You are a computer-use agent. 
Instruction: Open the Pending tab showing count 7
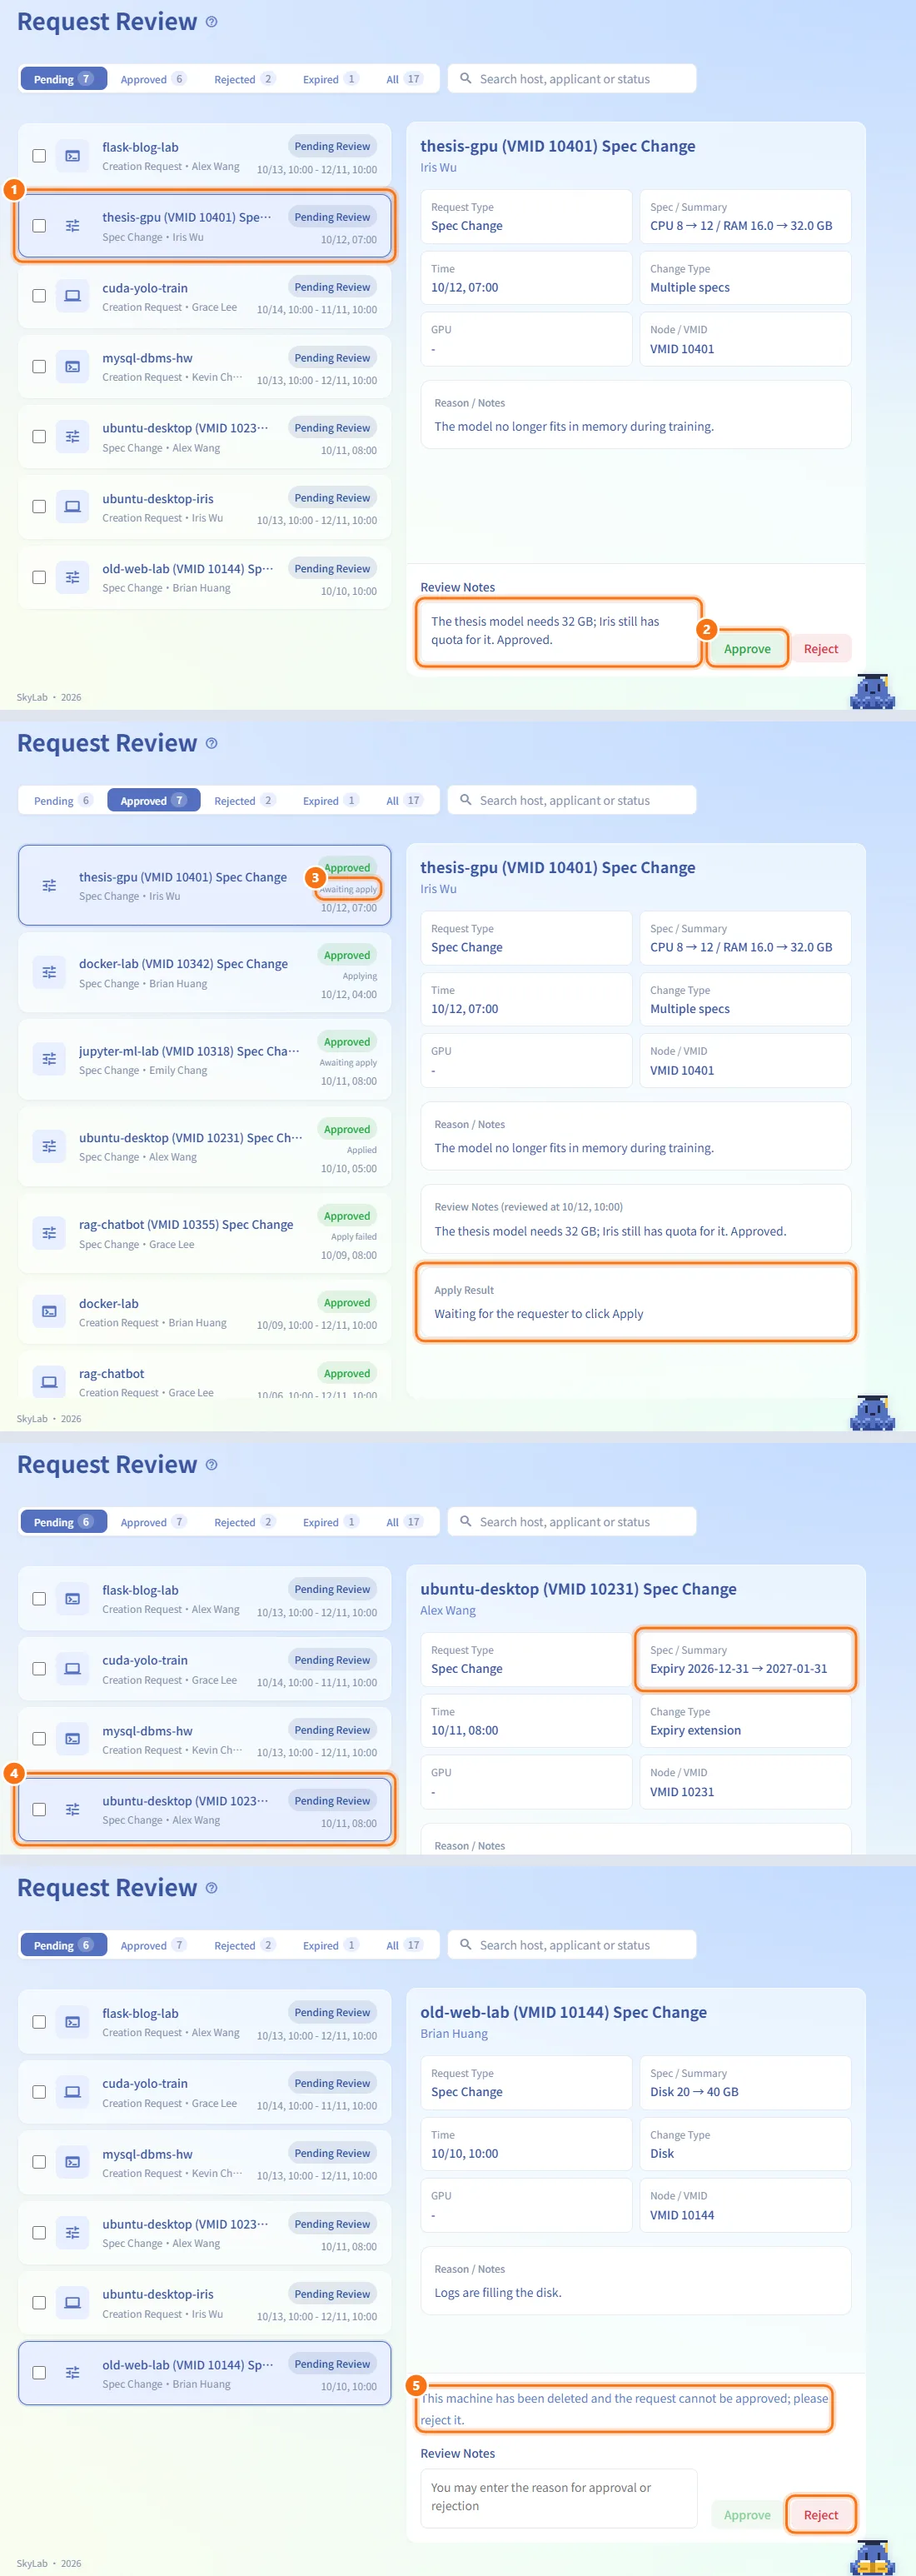[63, 79]
